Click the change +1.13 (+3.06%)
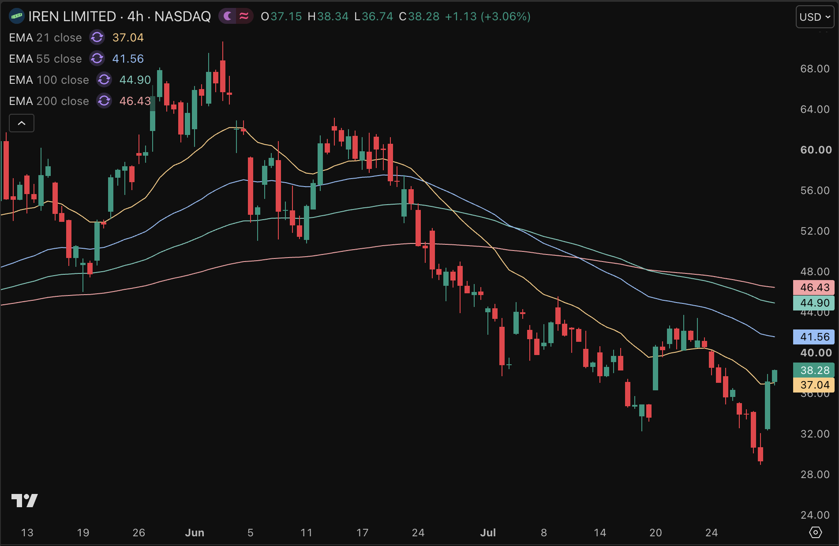Viewport: 839px width, 546px height. click(488, 16)
